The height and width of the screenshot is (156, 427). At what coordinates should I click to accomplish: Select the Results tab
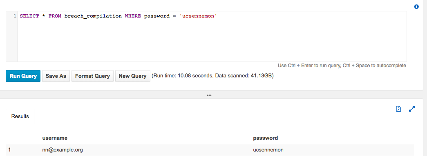20,116
